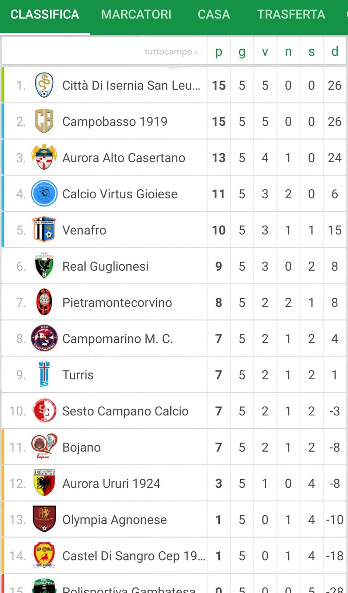The image size is (348, 593).
Task: Open Pietramontecorvino red oval crest
Action: pos(44,302)
